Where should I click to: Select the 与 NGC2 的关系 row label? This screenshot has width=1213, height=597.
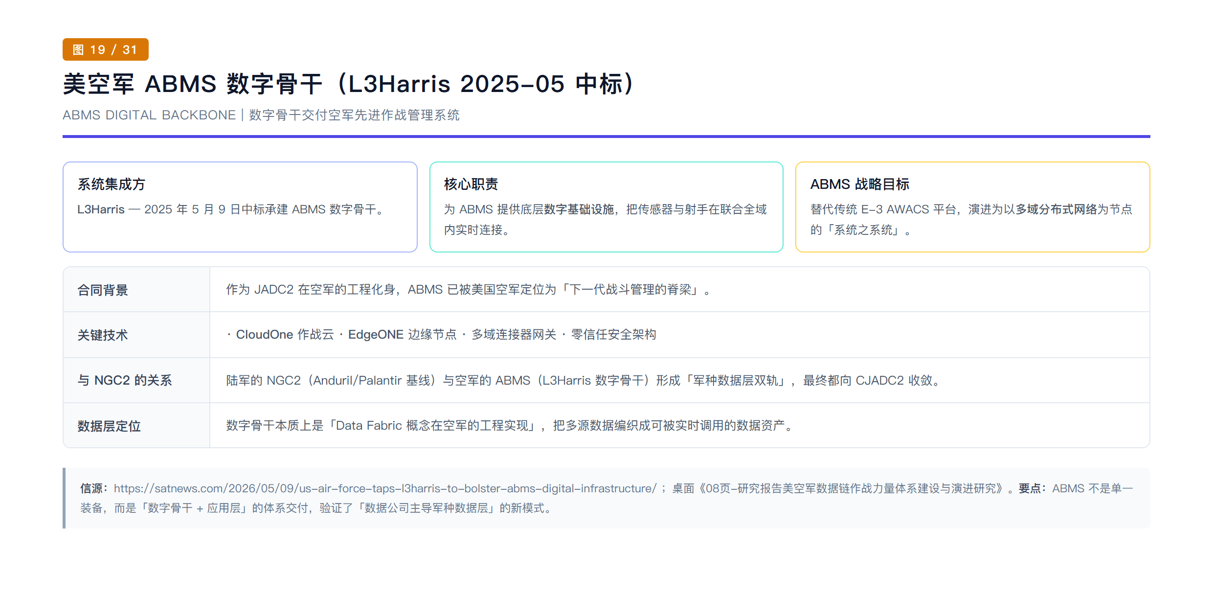click(125, 380)
